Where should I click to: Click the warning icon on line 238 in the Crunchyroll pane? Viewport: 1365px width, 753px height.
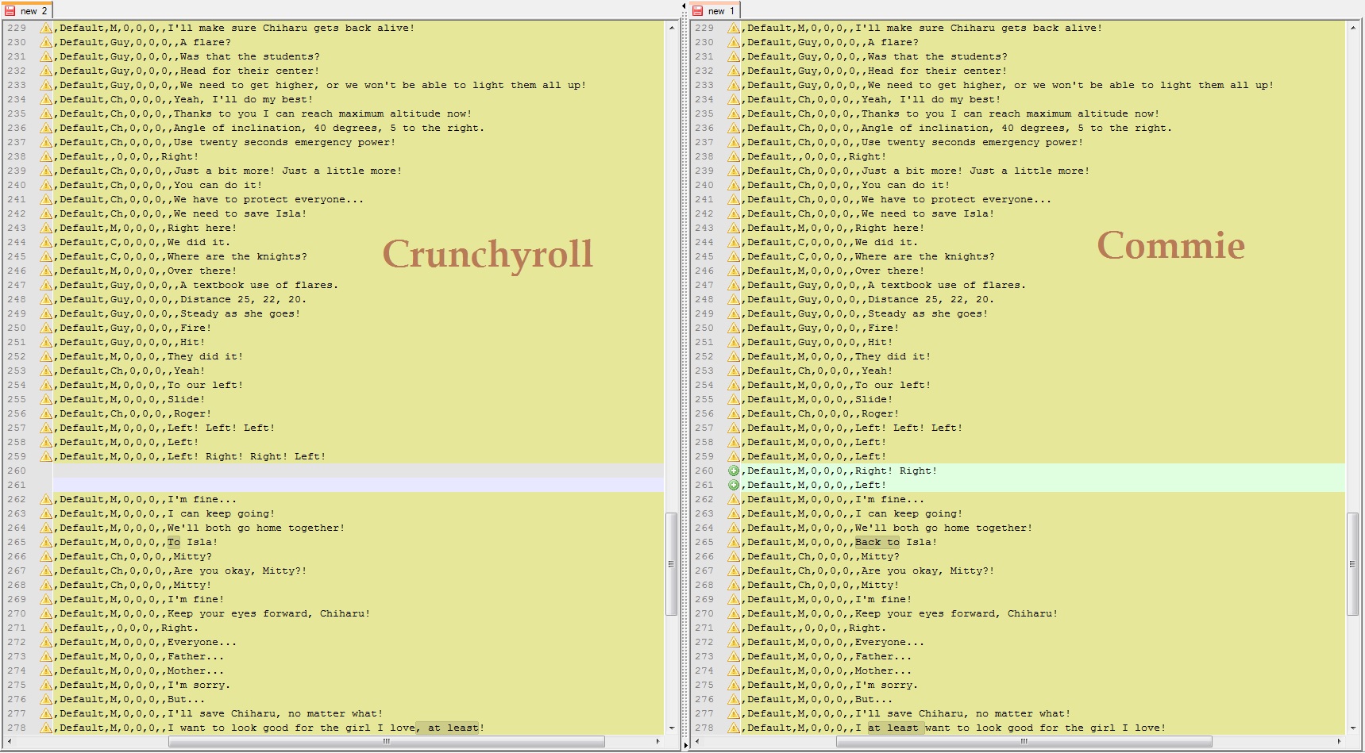[x=46, y=156]
